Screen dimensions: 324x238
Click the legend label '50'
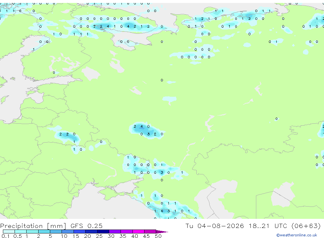[x=158, y=236]
